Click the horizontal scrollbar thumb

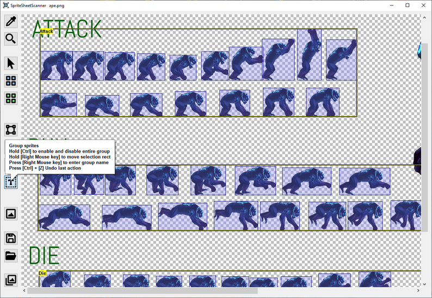pos(143,290)
